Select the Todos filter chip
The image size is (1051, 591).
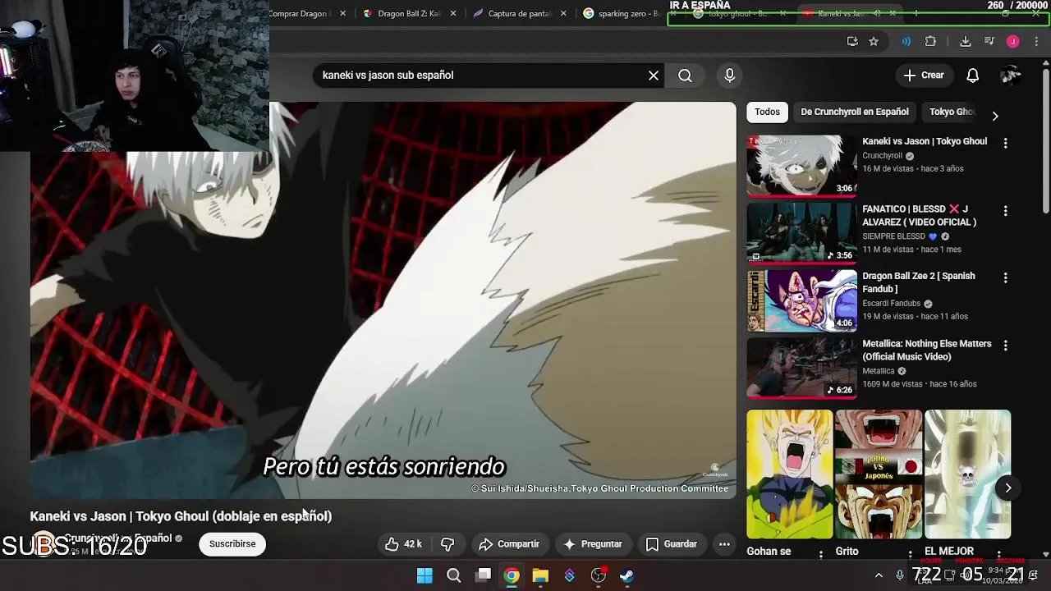767,112
